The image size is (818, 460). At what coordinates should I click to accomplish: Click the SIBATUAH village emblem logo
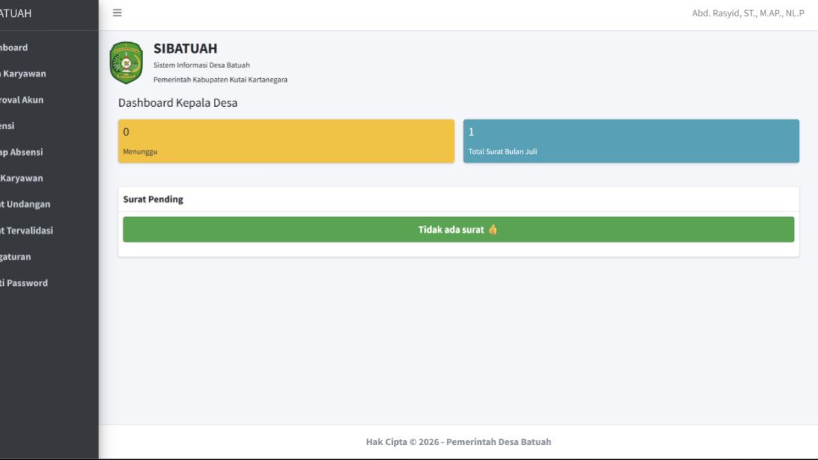coord(126,63)
